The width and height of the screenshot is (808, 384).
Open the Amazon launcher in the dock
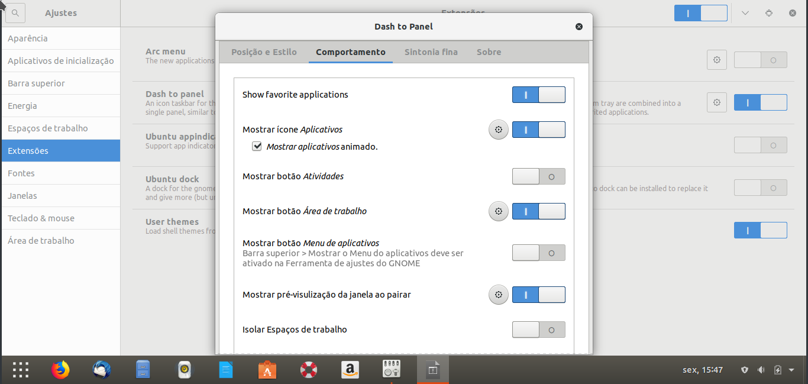point(350,369)
